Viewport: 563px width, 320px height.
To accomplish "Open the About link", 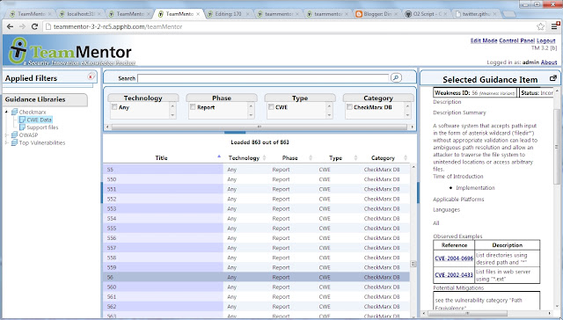I will coord(549,62).
